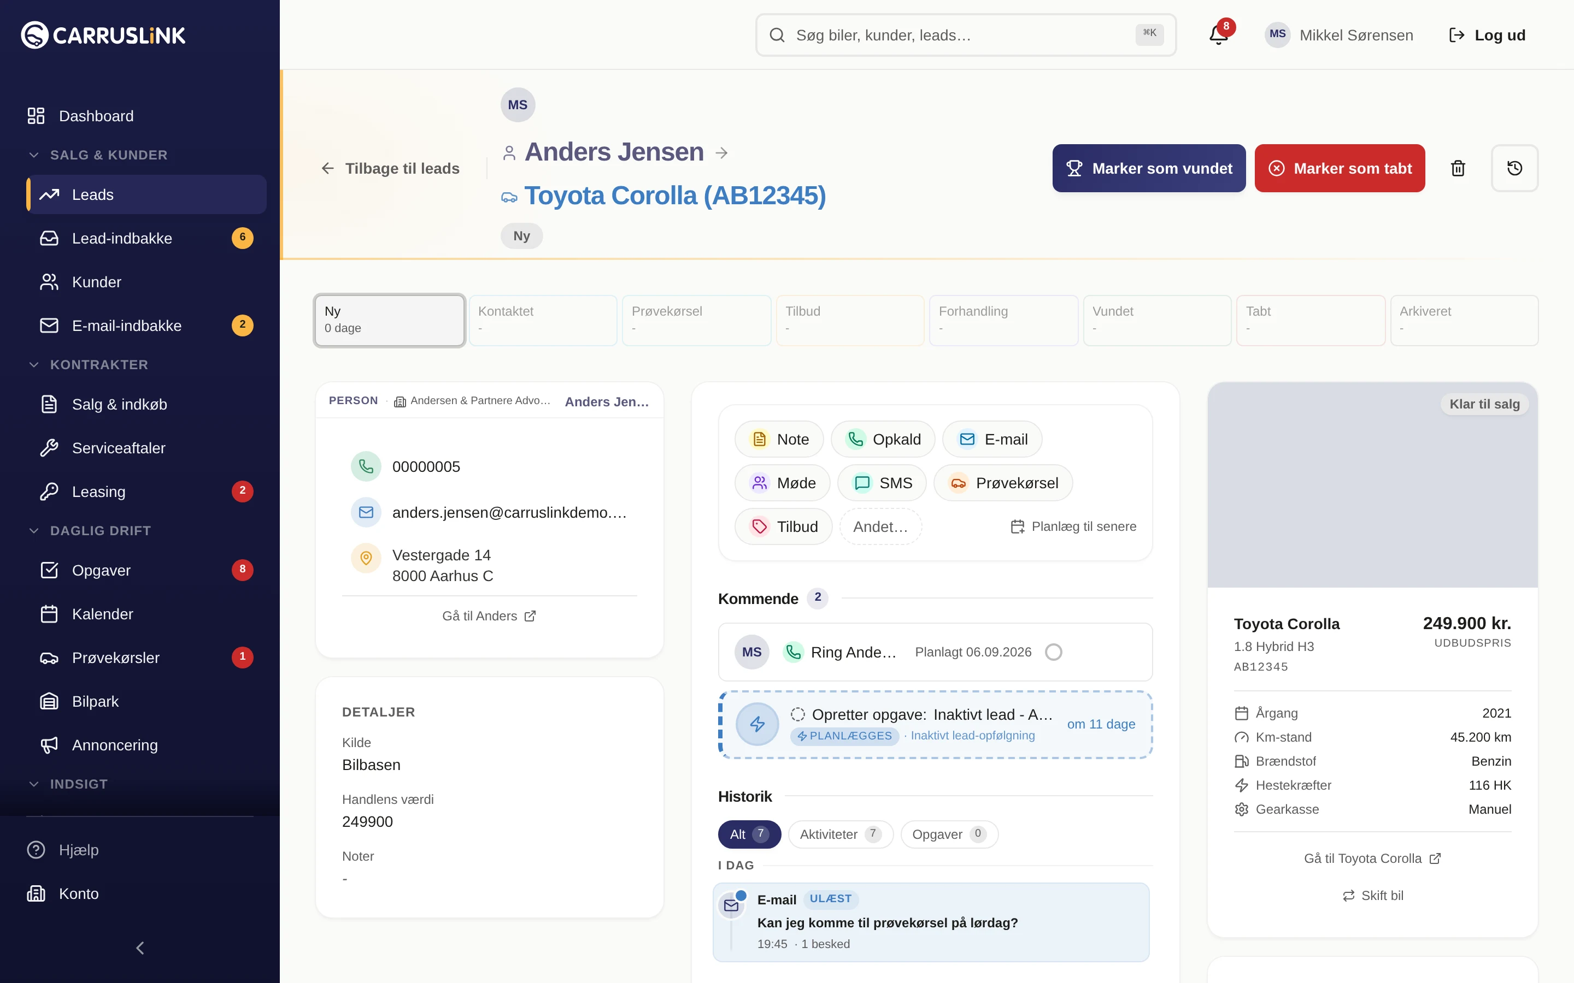This screenshot has height=983, width=1574.
Task: Click the delete lead trash icon
Action: 1458,168
